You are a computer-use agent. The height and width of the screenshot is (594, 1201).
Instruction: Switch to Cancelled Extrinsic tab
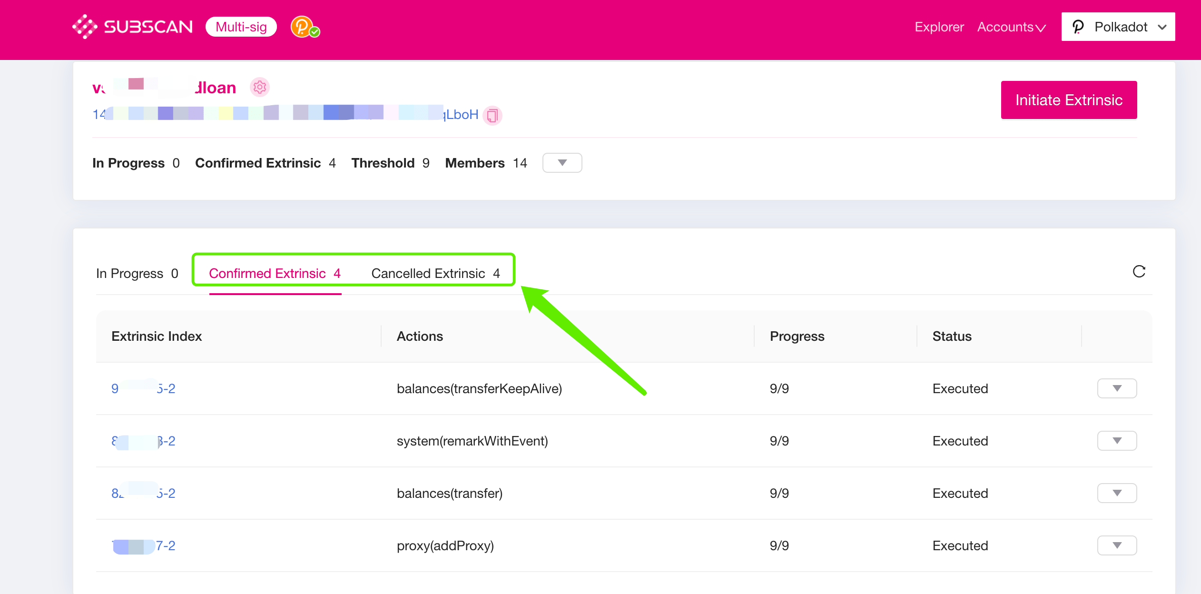435,273
